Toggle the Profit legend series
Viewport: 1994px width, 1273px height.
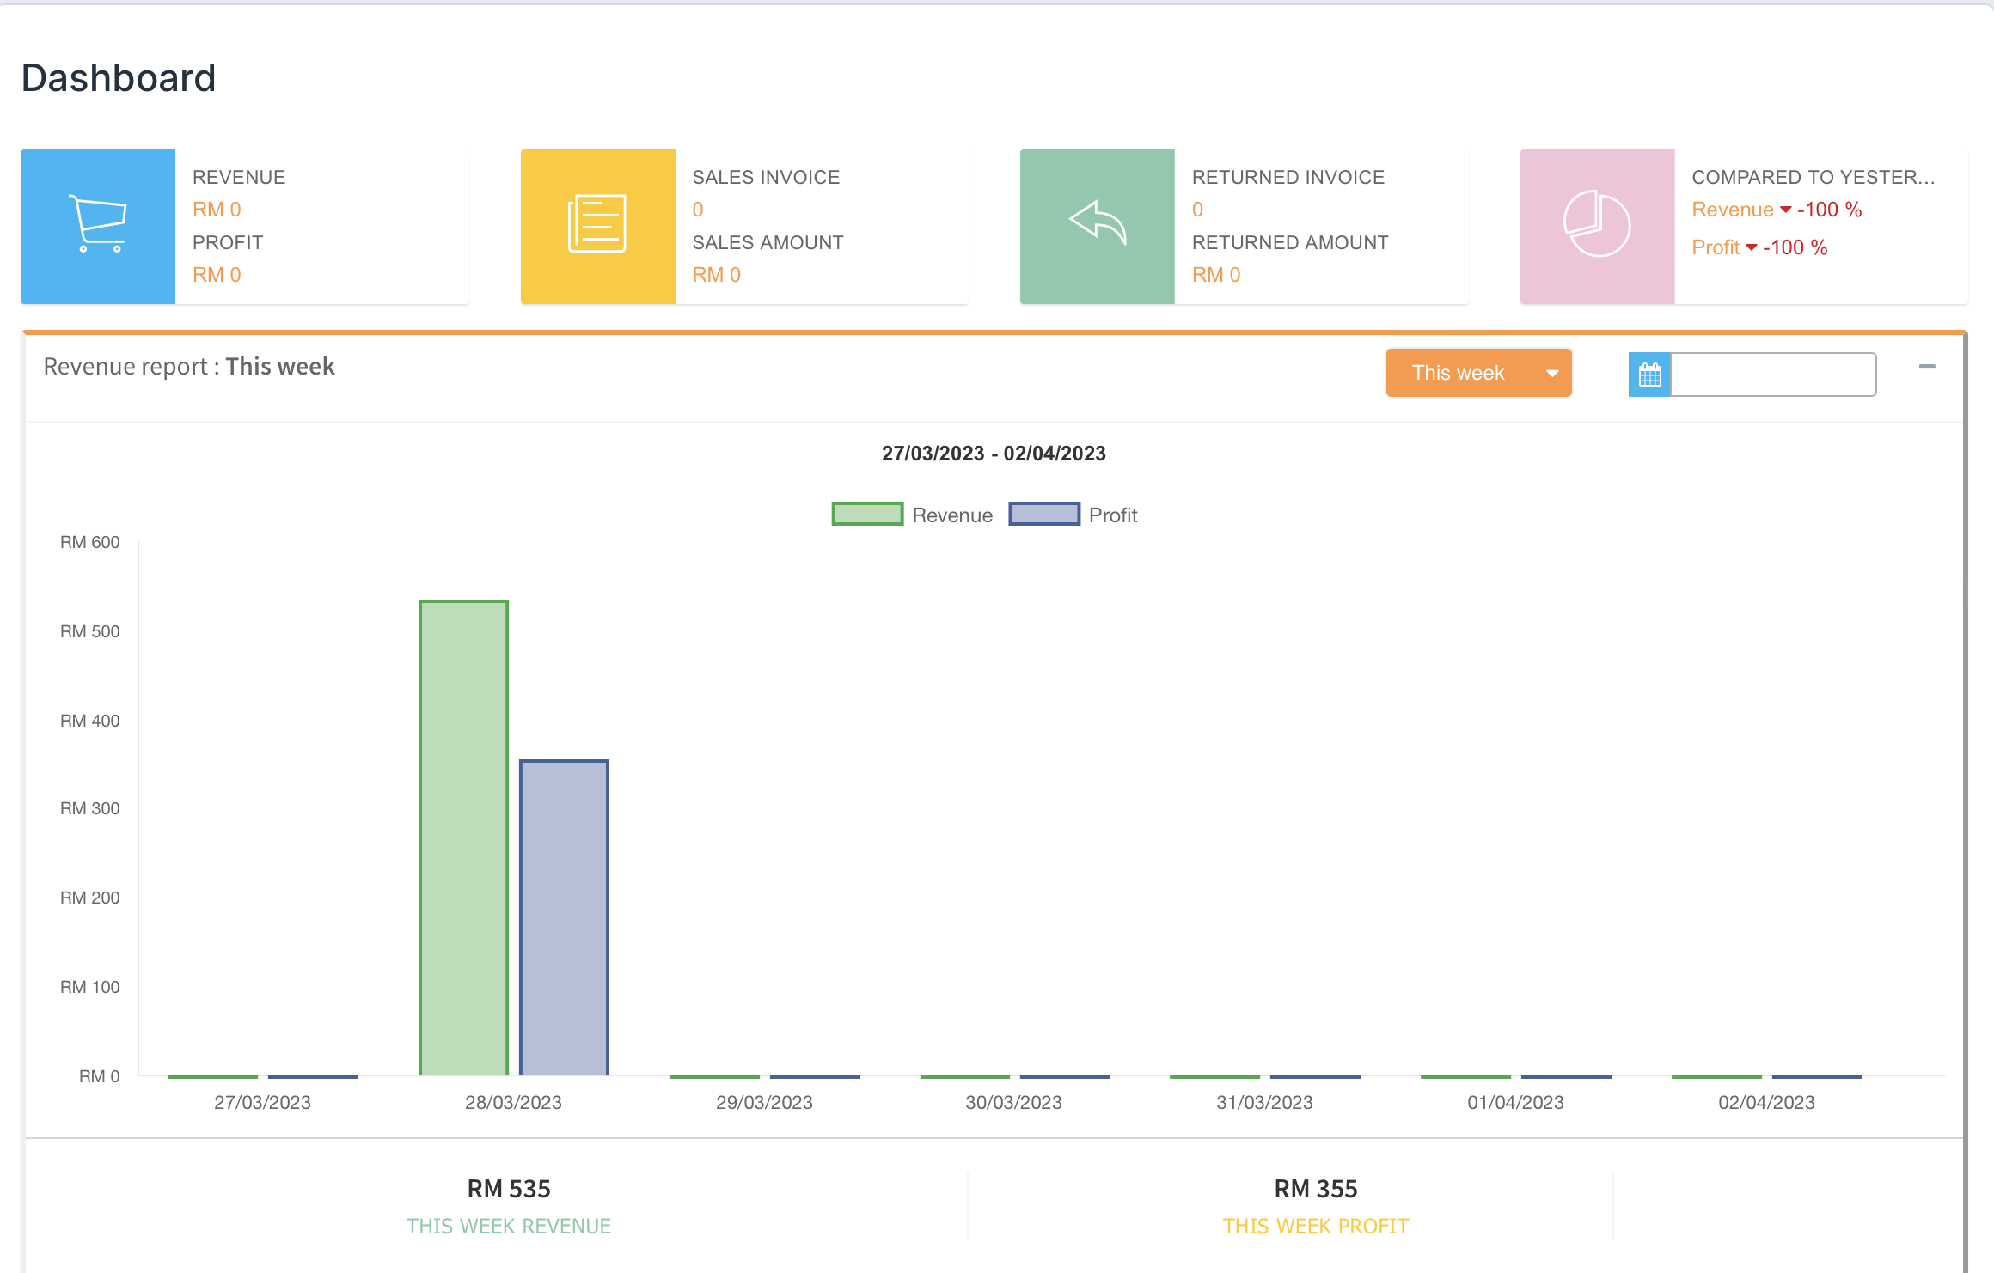1112,515
